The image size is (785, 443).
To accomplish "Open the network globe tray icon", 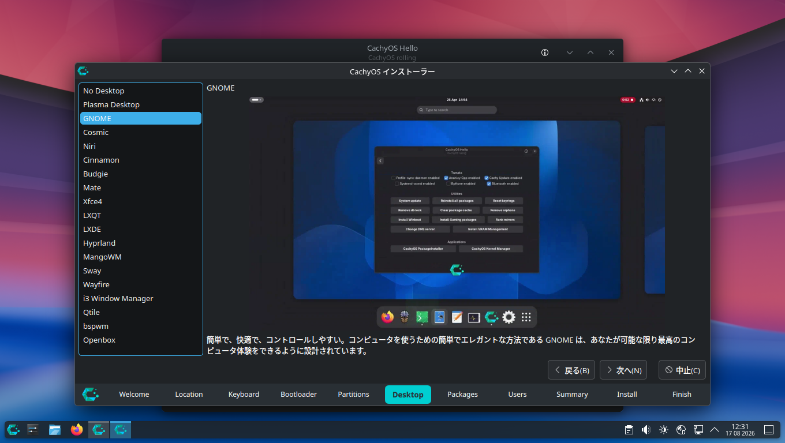I will (681, 430).
